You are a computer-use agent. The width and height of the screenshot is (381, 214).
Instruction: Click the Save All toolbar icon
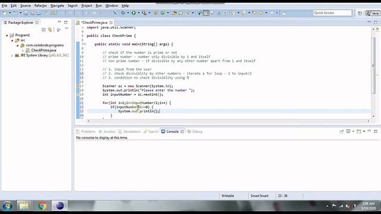click(32, 13)
